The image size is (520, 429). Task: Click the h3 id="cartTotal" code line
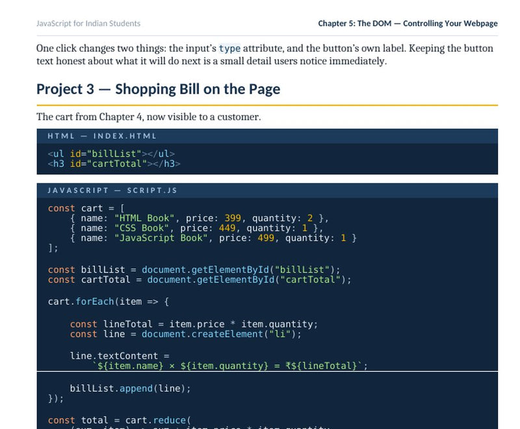[114, 164]
